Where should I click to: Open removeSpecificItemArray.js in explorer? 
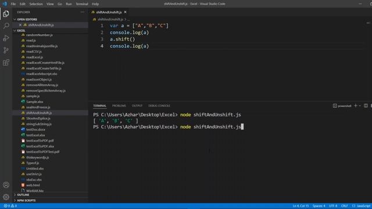[46, 91]
